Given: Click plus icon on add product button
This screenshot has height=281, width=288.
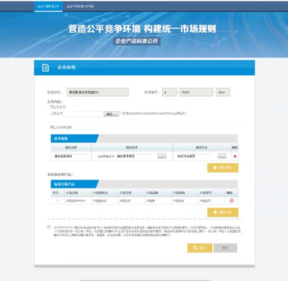Looking at the screenshot, I should tap(215, 212).
